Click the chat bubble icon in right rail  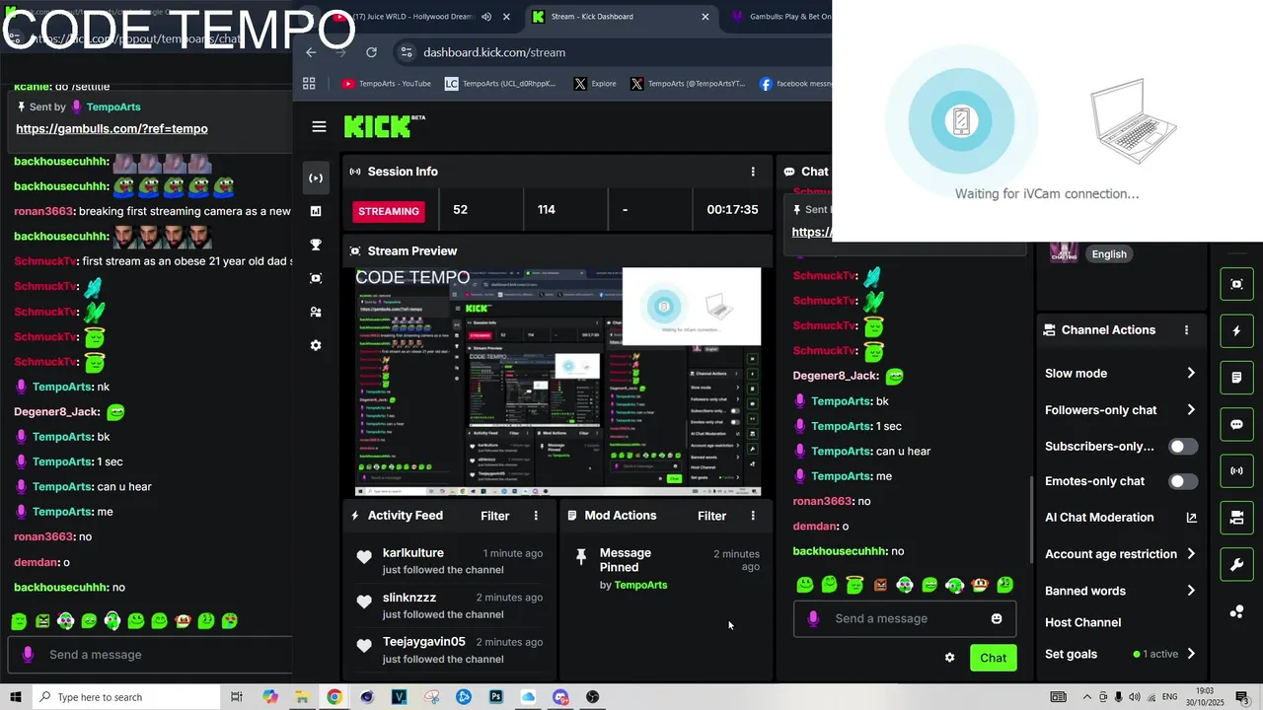(x=1237, y=425)
